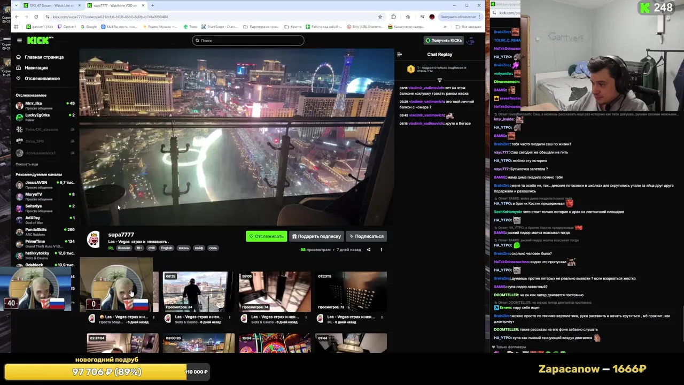The width and height of the screenshot is (684, 385).
Task: Select the 18+ tag
Action: 139,248
